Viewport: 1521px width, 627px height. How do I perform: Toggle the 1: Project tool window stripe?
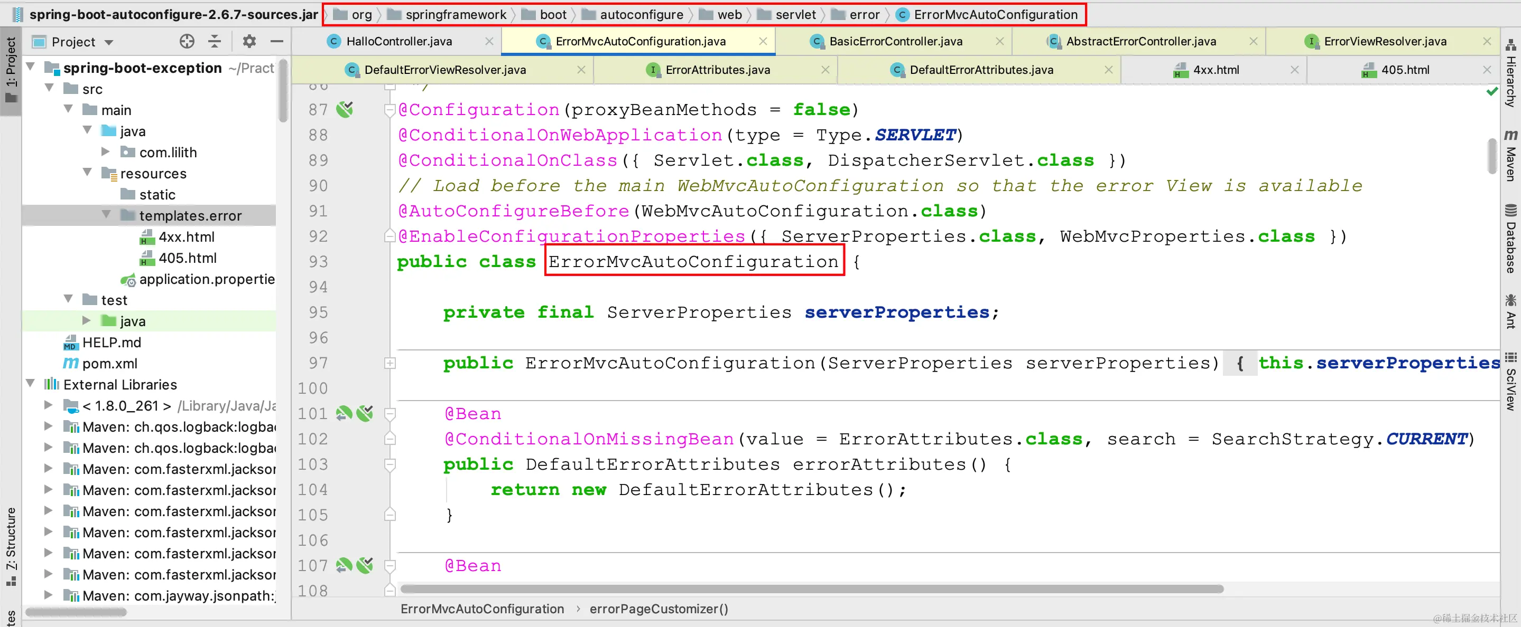pos(11,70)
